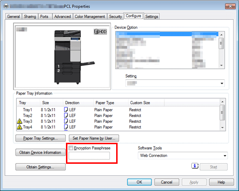
Task: Click the Encryption Passphrase text field
Action: click(x=89, y=156)
